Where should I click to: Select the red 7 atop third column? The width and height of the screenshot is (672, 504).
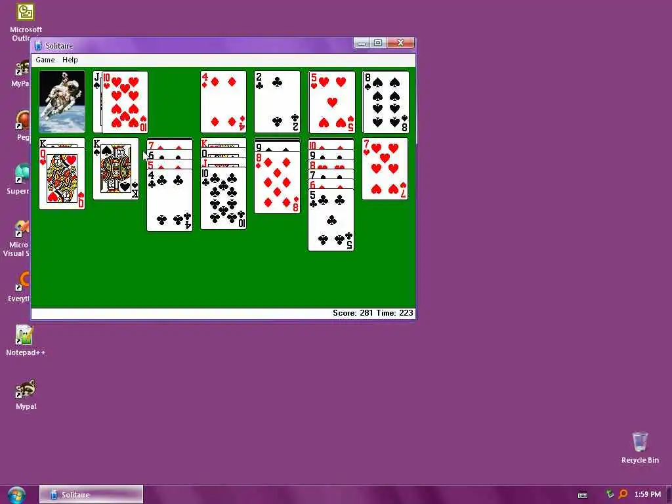click(x=170, y=144)
